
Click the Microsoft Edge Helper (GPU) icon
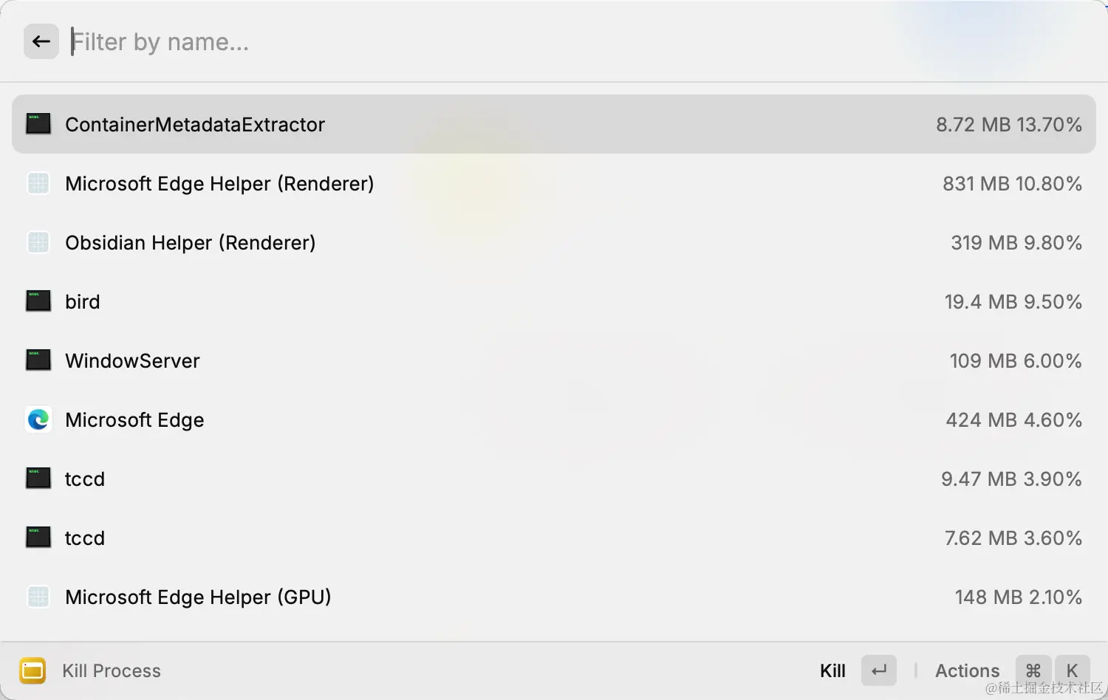point(38,597)
